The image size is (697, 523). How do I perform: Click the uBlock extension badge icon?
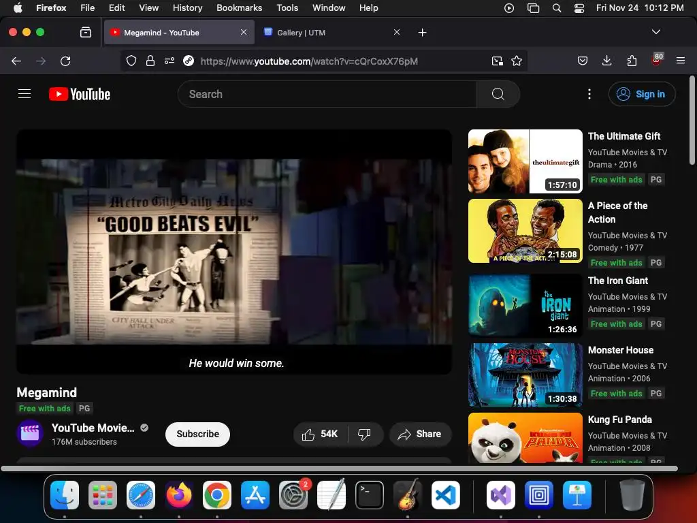(x=657, y=60)
